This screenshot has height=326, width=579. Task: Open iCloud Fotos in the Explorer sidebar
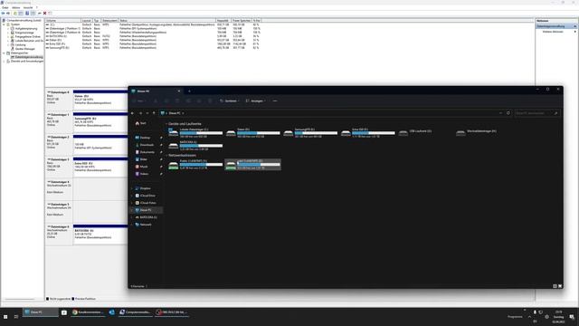pyautogui.click(x=146, y=203)
